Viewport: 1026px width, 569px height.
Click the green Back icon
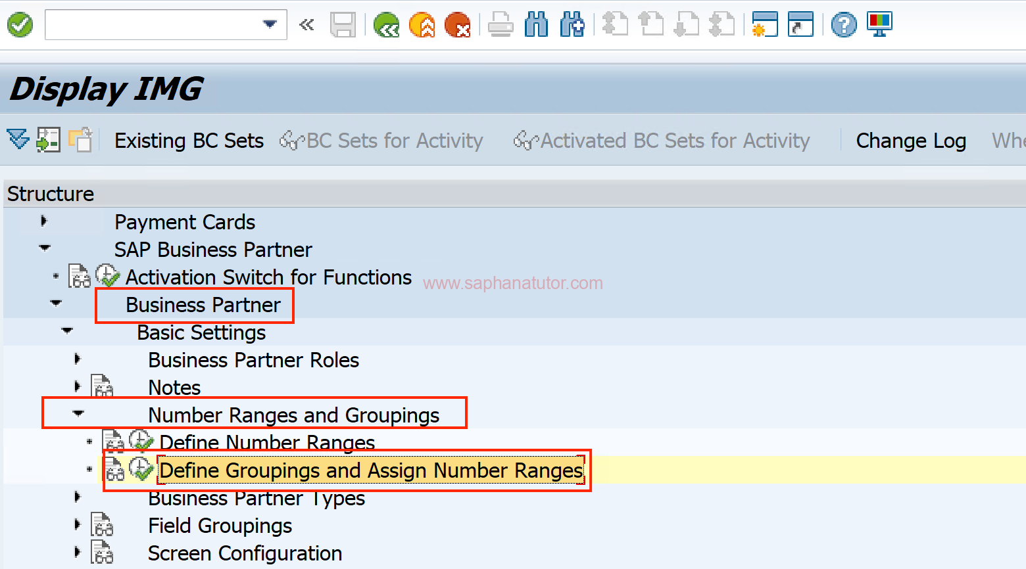[387, 25]
